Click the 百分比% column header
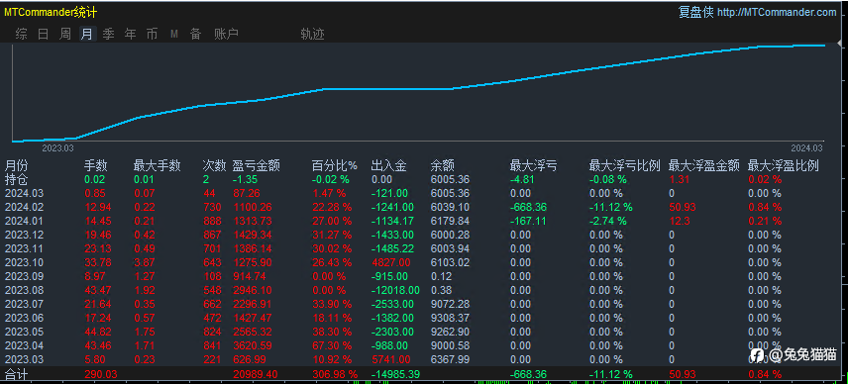 [335, 165]
